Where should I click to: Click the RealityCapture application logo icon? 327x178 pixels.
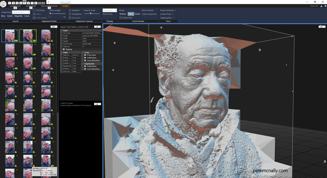3,4
